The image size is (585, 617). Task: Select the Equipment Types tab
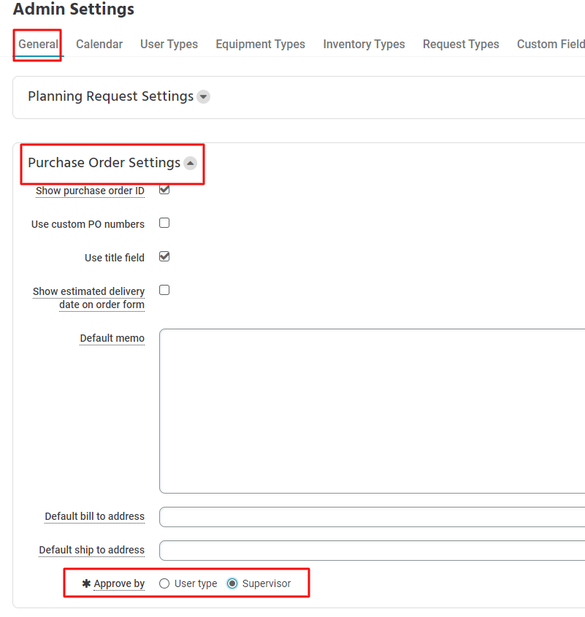click(x=260, y=44)
